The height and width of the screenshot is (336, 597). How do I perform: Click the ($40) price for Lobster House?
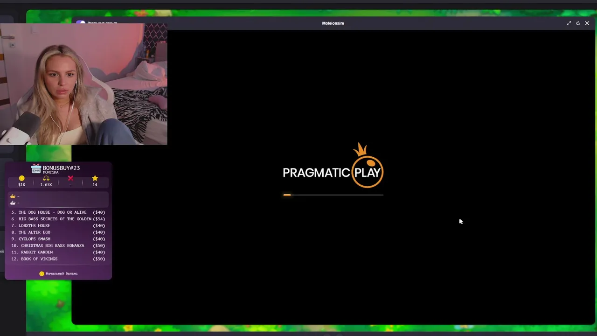99,225
